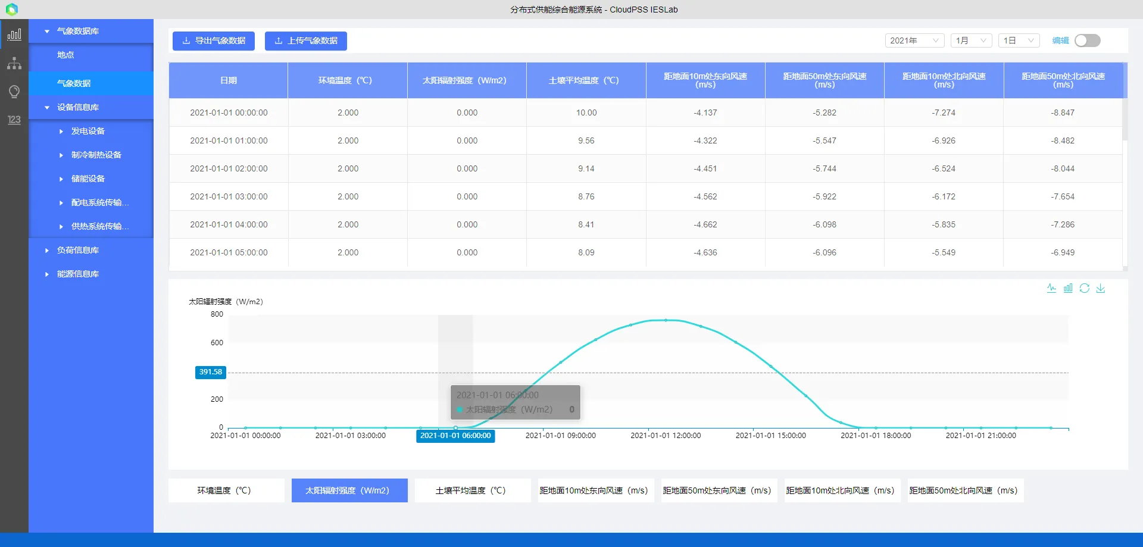Click table cell 2021-01-01 05:00:00
Image resolution: width=1143 pixels, height=547 pixels.
pos(229,252)
